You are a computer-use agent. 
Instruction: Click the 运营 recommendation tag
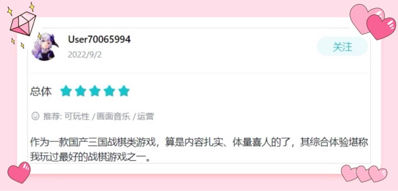[145, 116]
